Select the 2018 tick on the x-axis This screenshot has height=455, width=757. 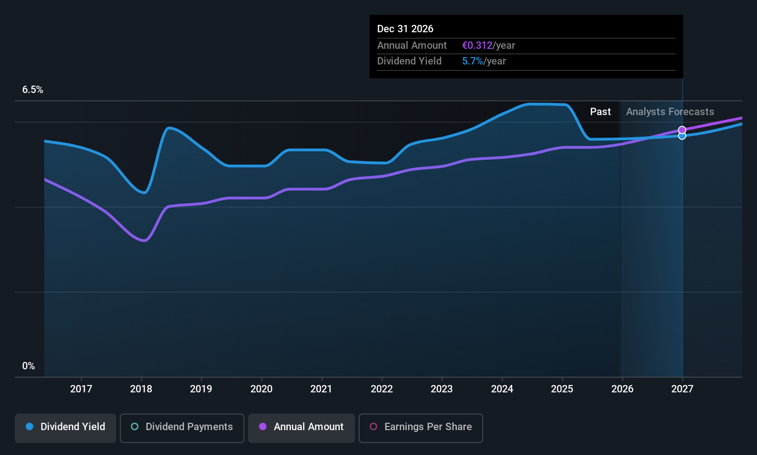tap(141, 389)
